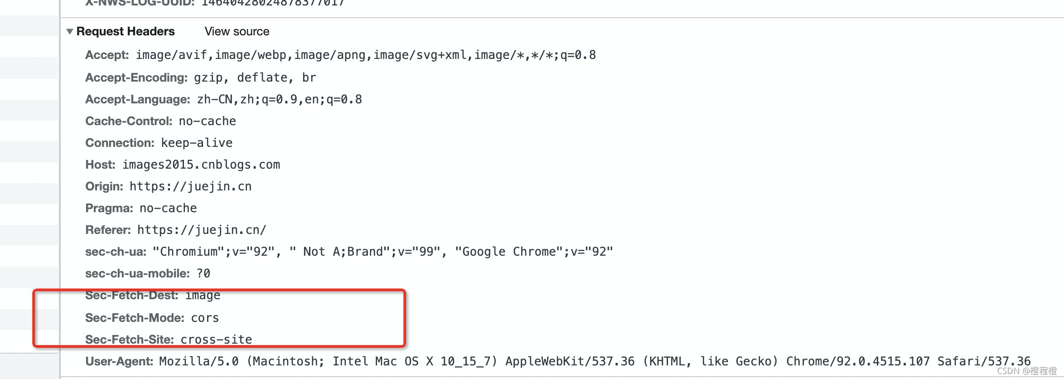
Task: Click the Connection keep-alive value
Action: tap(197, 143)
